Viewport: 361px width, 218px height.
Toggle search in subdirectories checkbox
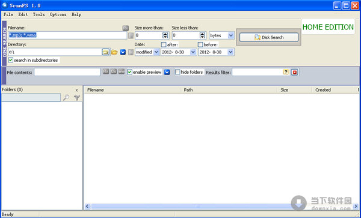coord(11,60)
